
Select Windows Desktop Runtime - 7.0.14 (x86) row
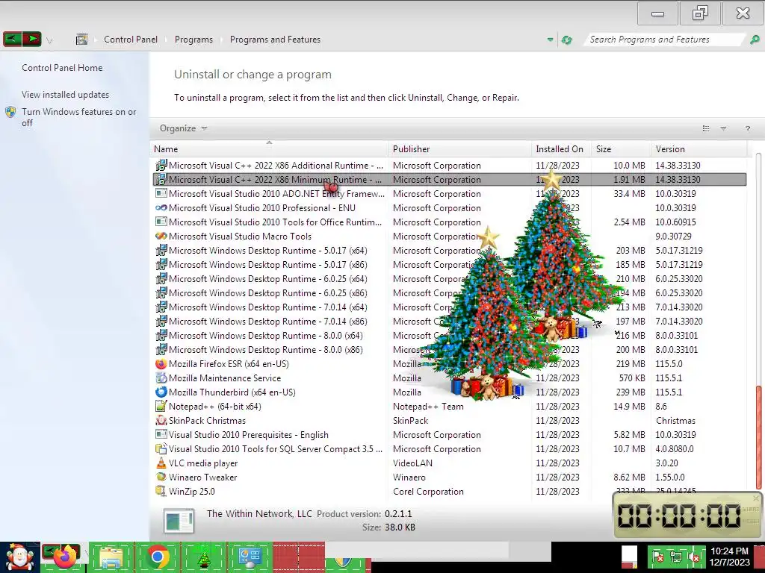click(450, 321)
